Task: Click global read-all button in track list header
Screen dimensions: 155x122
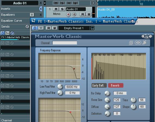Action: pyautogui.click(x=69, y=3)
